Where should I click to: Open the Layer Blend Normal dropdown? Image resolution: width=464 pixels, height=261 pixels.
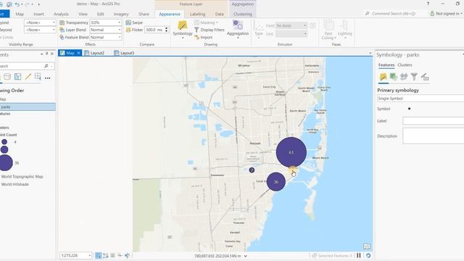pos(119,30)
